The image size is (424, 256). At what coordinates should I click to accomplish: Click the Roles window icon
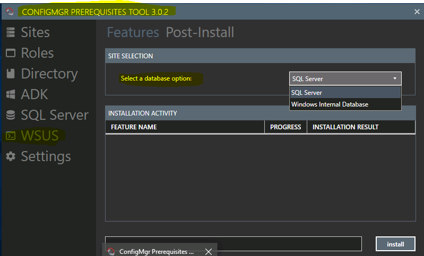pos(11,53)
